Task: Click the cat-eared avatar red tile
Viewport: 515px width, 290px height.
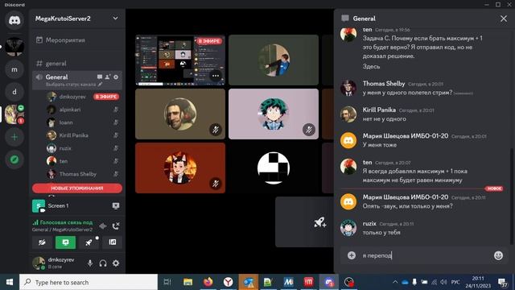Action: [180, 168]
